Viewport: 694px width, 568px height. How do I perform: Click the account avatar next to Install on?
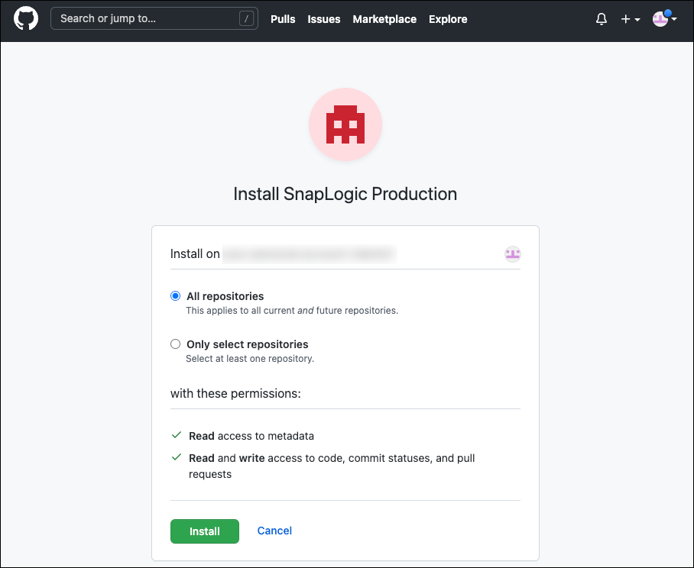[x=512, y=253]
